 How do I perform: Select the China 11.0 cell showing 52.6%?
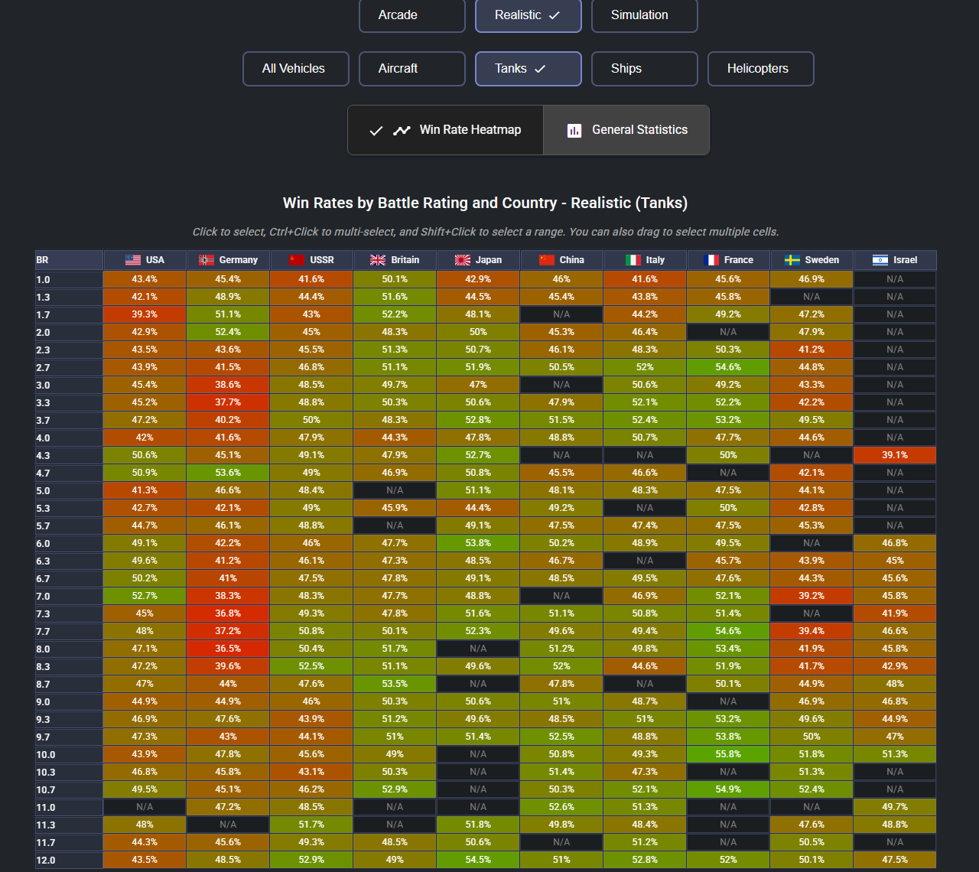[561, 807]
